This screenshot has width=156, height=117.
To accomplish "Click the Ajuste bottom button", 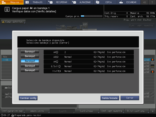I will pyautogui.click(x=62, y=111).
